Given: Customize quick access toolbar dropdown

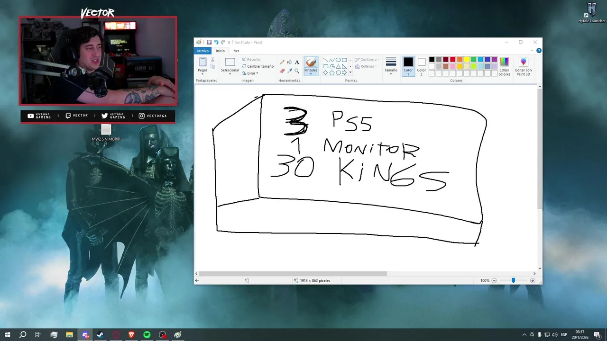Looking at the screenshot, I should (x=229, y=42).
